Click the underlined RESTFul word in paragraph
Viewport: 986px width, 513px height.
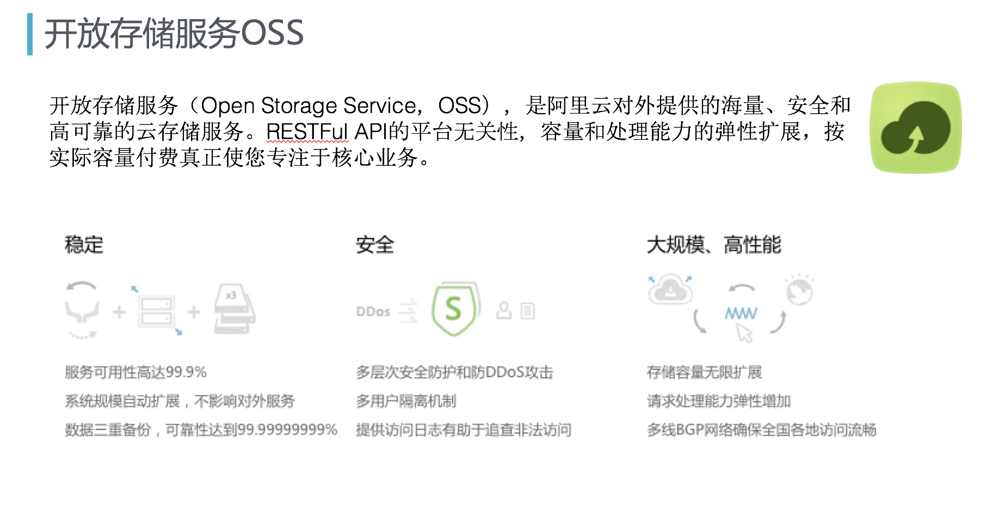(x=306, y=132)
